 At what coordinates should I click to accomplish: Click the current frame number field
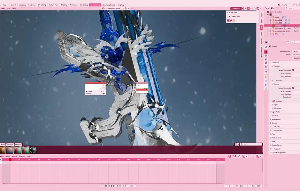[229, 186]
